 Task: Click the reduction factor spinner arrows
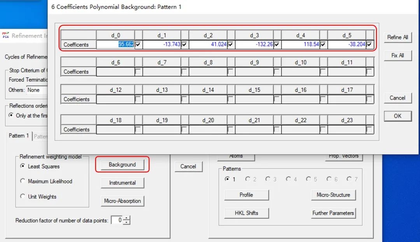pyautogui.click(x=126, y=220)
